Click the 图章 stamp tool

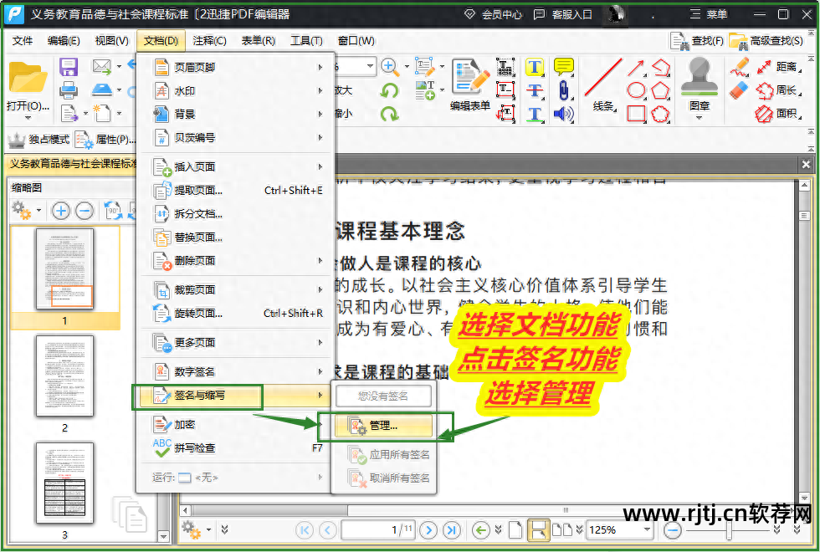(699, 84)
